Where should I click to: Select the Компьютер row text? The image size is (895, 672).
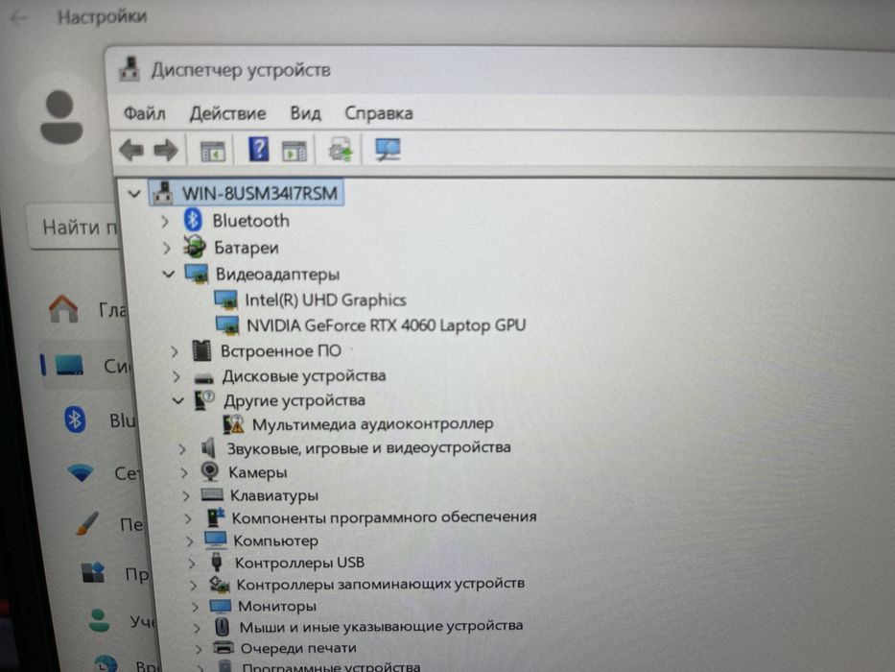tap(275, 540)
